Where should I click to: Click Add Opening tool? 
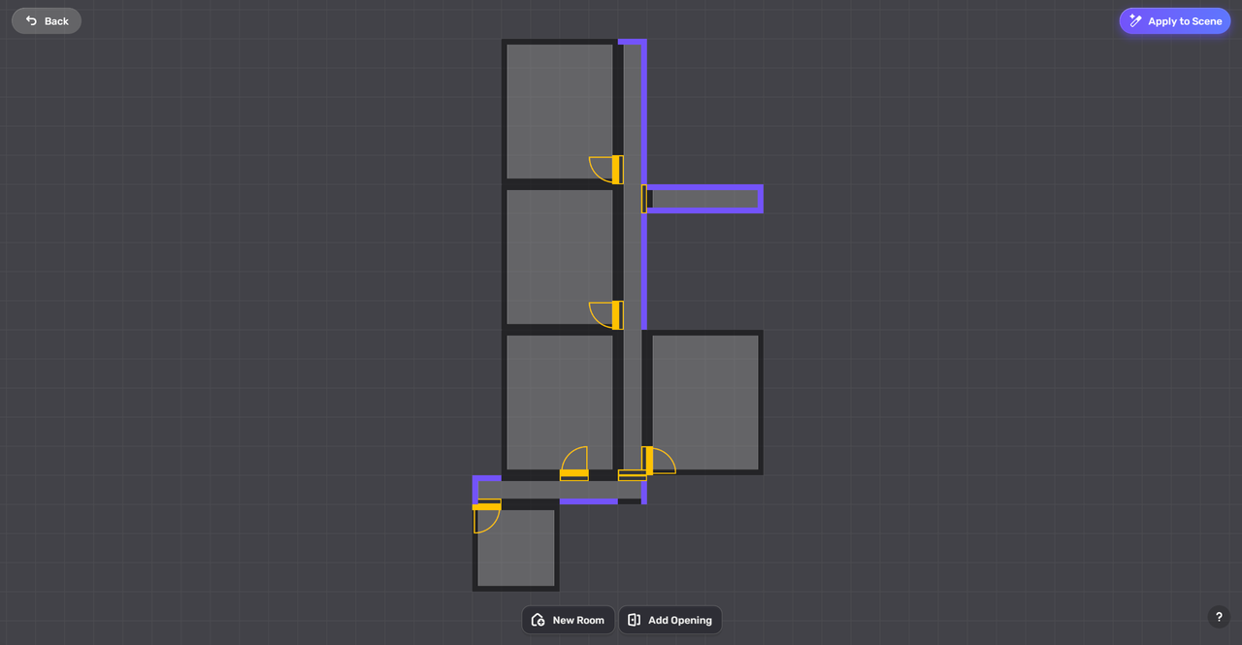click(670, 620)
